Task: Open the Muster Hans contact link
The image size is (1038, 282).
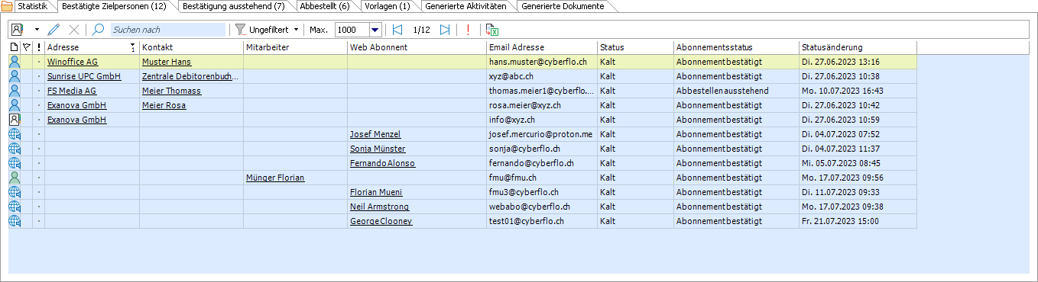Action: 167,62
